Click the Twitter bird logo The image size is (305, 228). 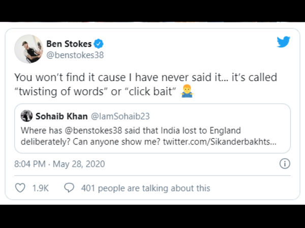283,43
